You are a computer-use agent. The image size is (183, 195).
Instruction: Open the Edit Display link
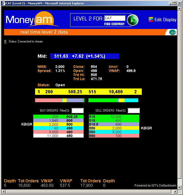coord(165,20)
